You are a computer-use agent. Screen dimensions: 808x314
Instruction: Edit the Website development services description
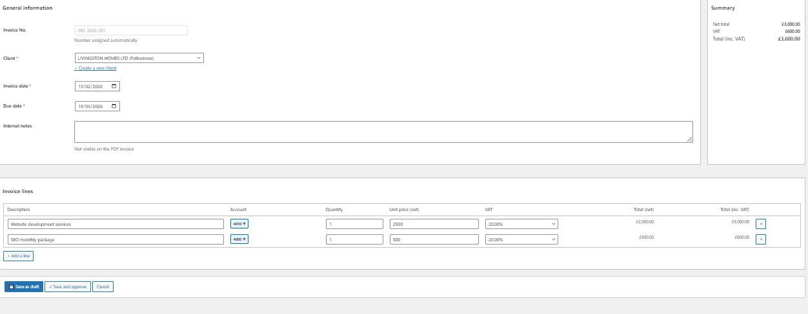coord(116,224)
